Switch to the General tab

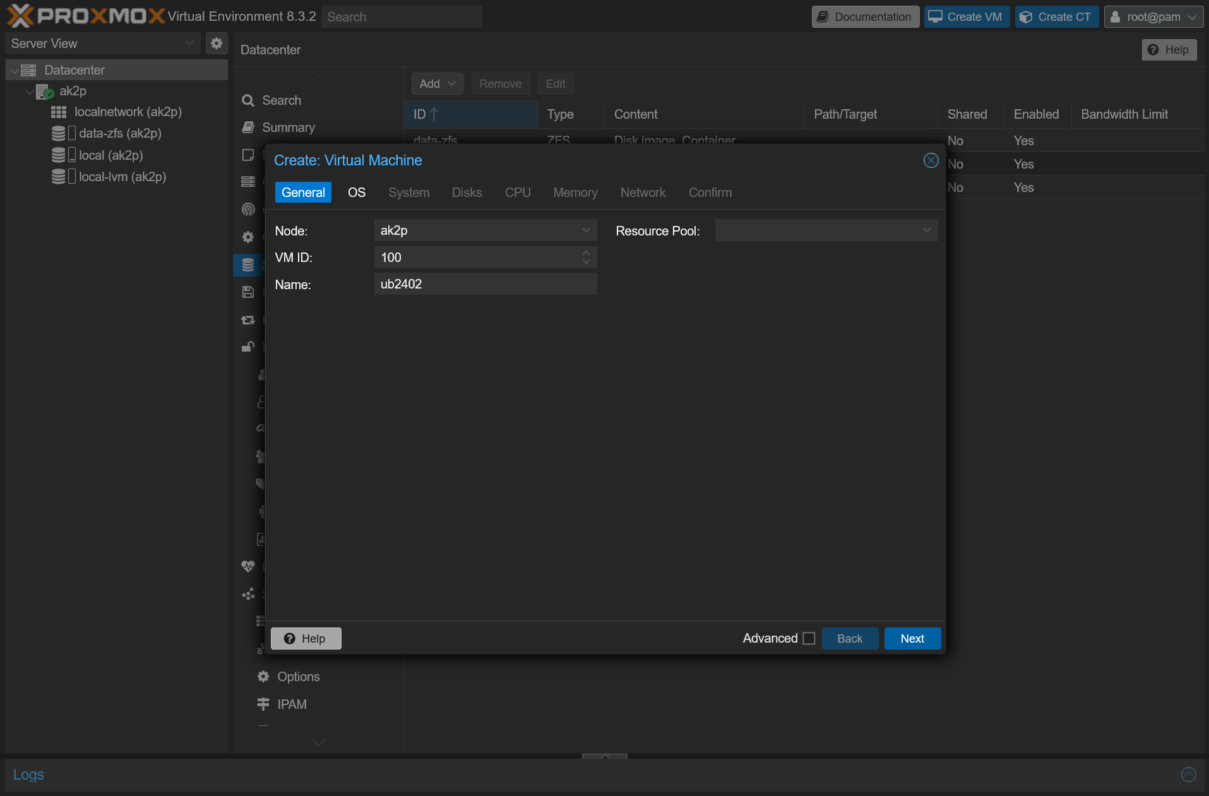click(303, 193)
